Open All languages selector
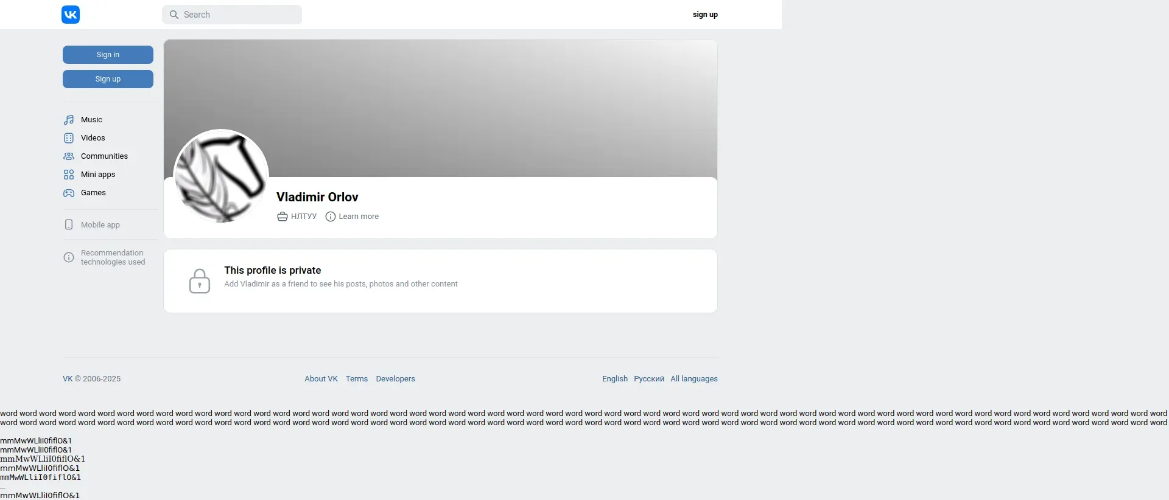The height and width of the screenshot is (500, 1169). click(x=694, y=379)
